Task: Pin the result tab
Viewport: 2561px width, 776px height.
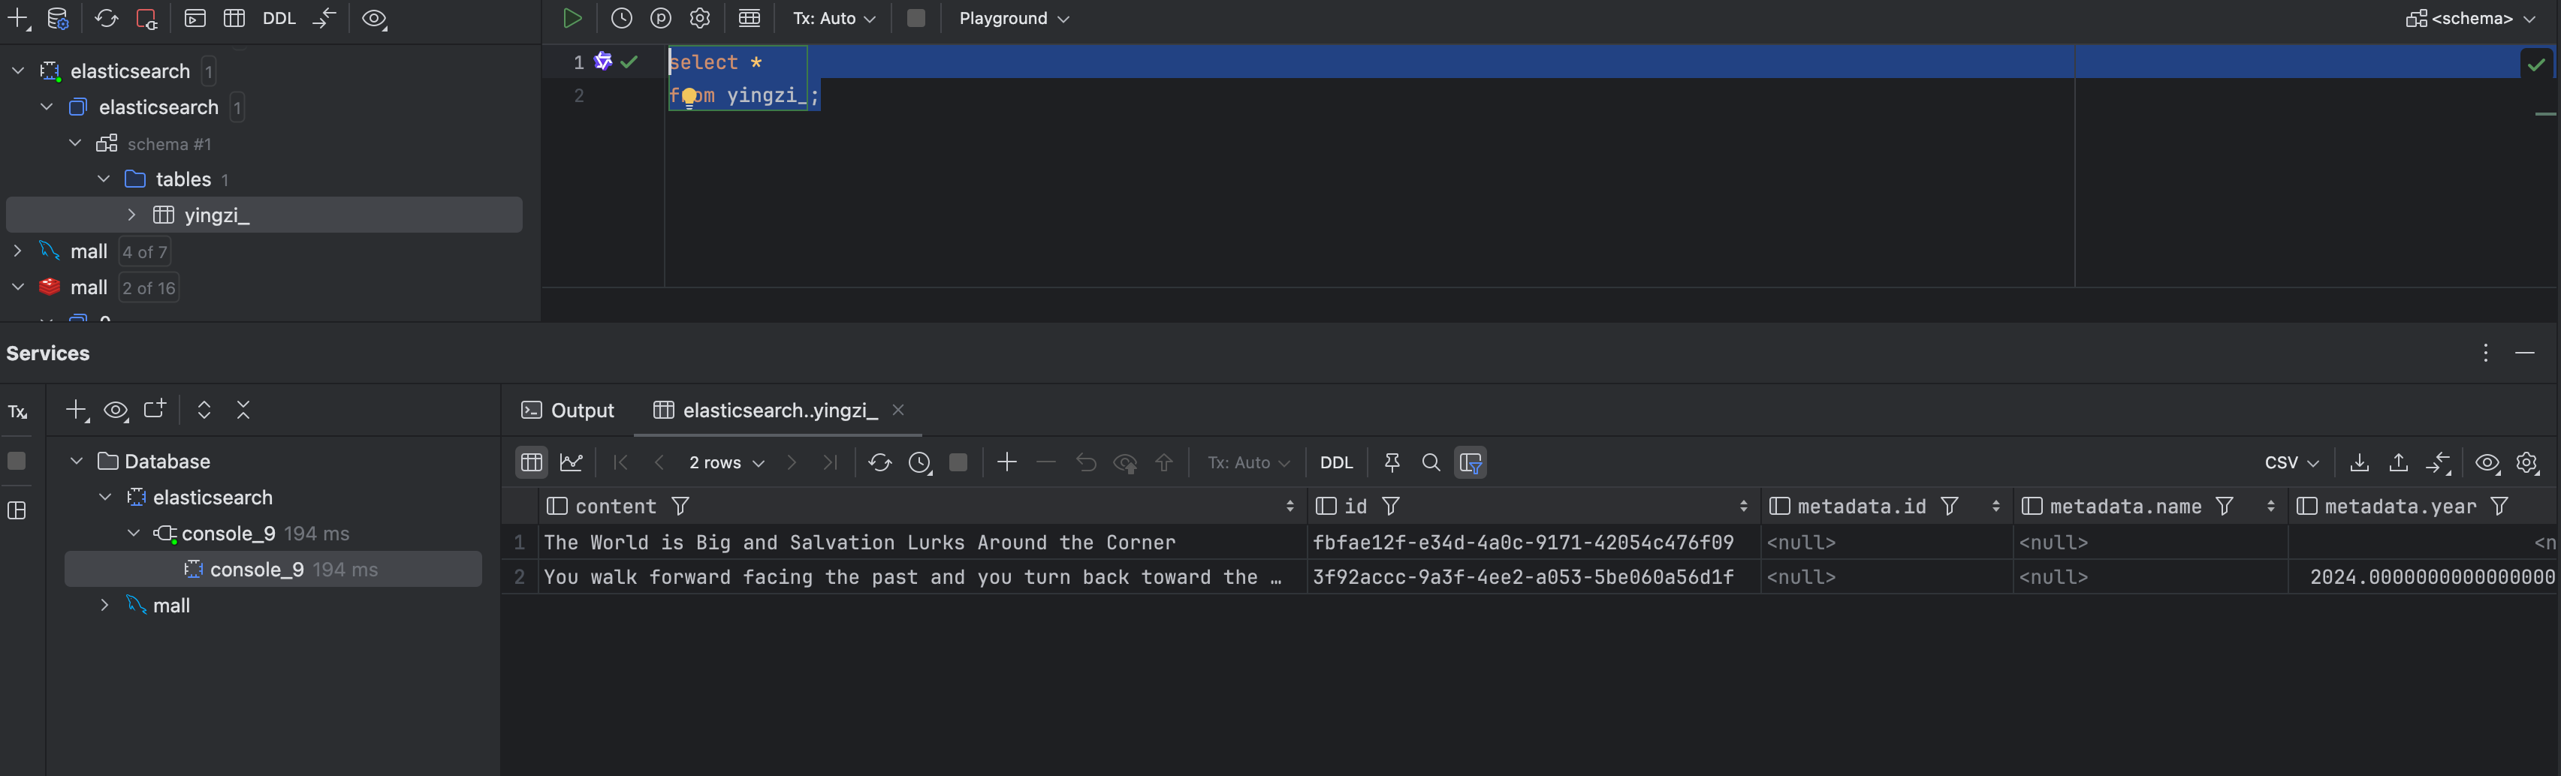Action: pos(1392,462)
